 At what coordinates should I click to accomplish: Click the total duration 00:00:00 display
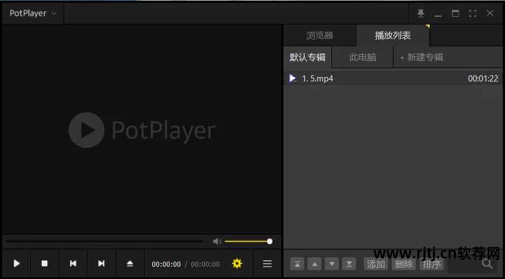pyautogui.click(x=205, y=264)
